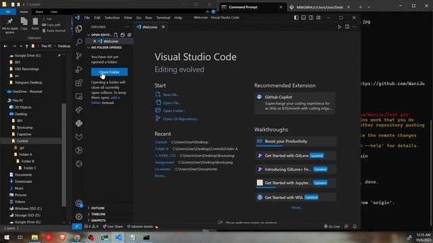The image size is (433, 243).
Task: Open Explorer panel more actions ellipsis
Action: [127, 27]
